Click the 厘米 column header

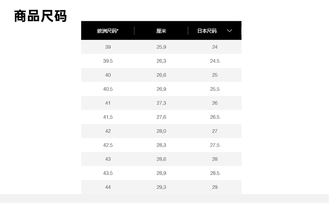click(x=161, y=31)
